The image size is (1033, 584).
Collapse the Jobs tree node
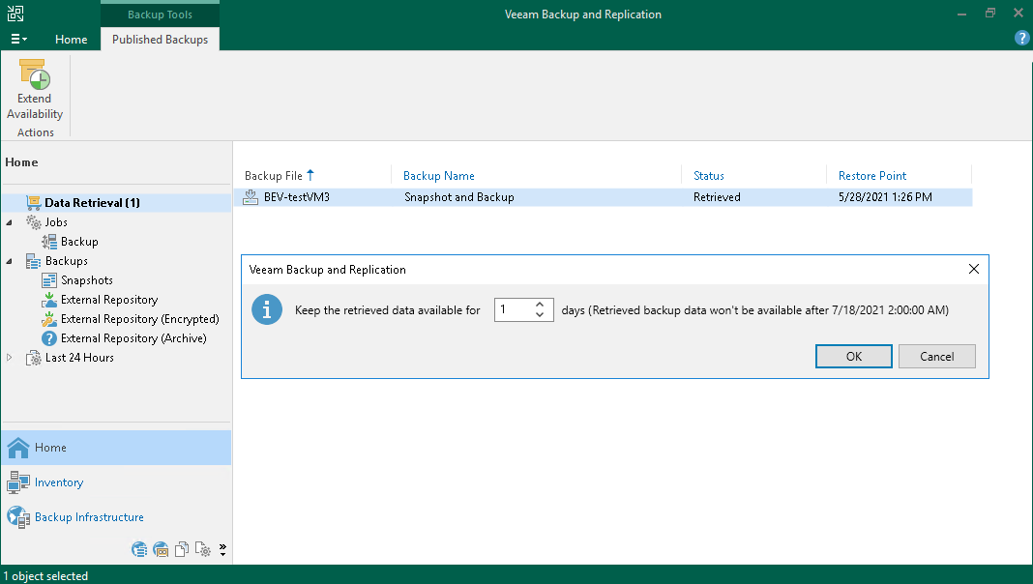point(11,222)
